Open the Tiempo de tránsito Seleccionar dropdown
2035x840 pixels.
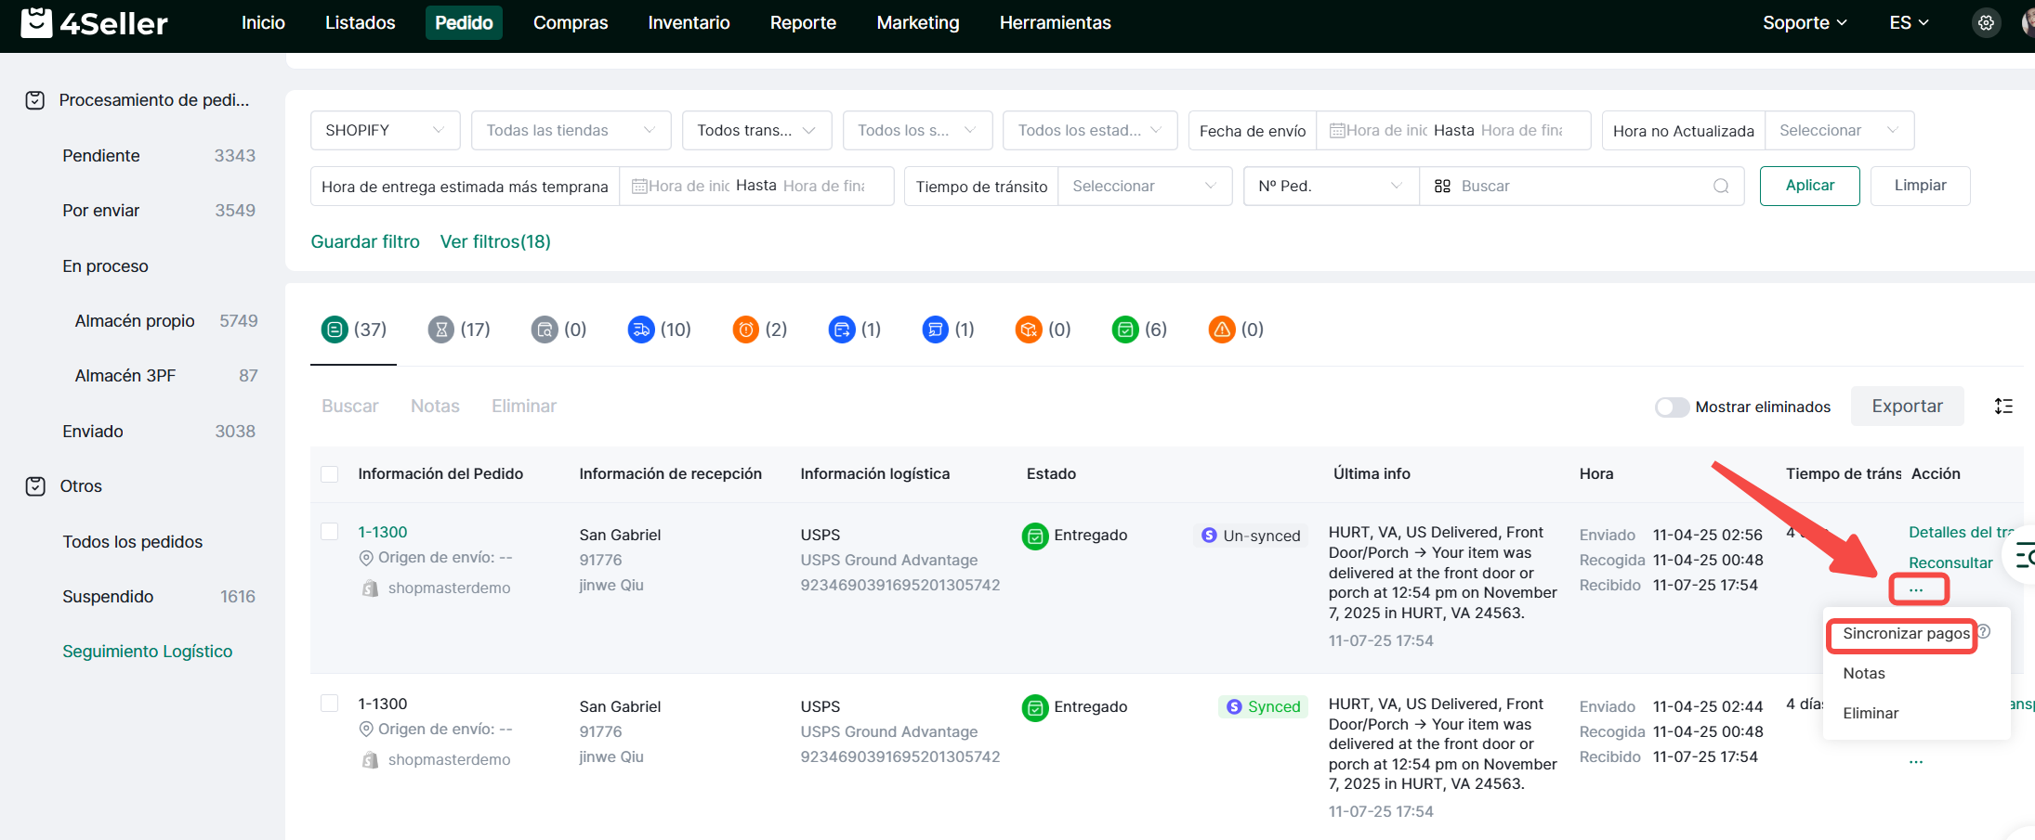pyautogui.click(x=1144, y=187)
